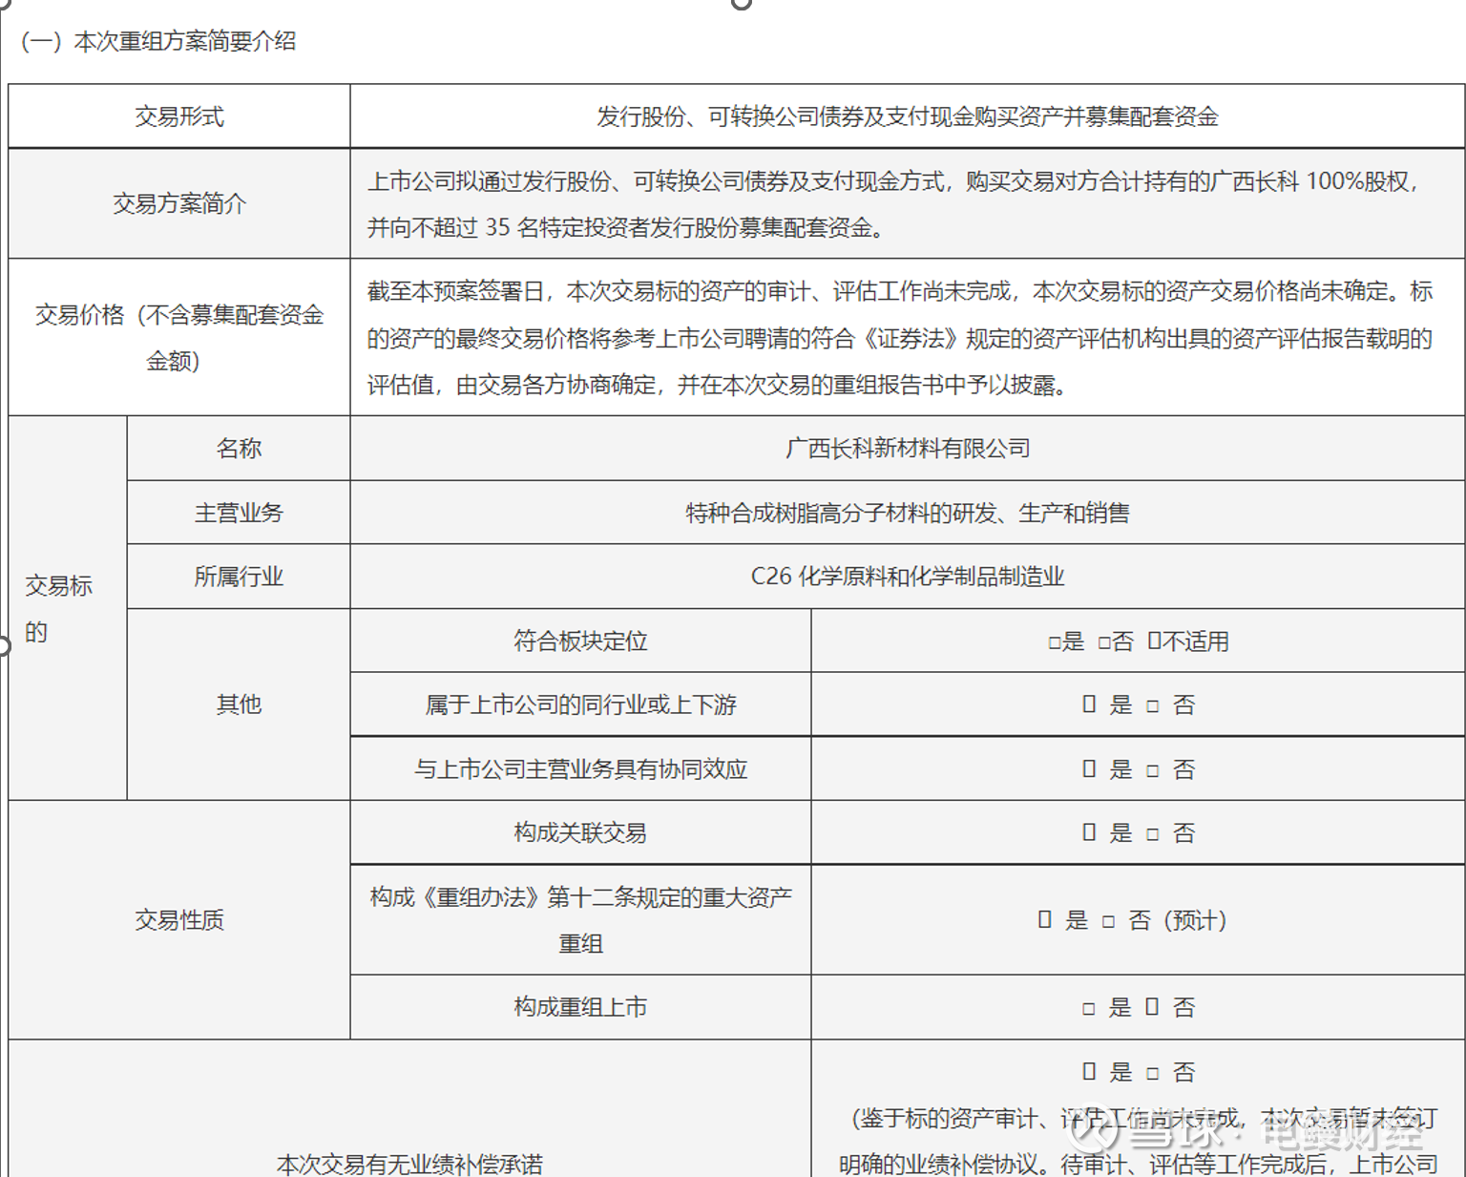
Task: Click the line starting 鉴于标的资产审计
Action: [1144, 1118]
